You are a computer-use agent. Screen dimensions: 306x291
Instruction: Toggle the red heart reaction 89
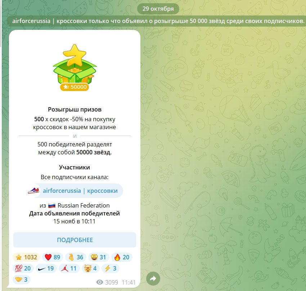[53, 257]
